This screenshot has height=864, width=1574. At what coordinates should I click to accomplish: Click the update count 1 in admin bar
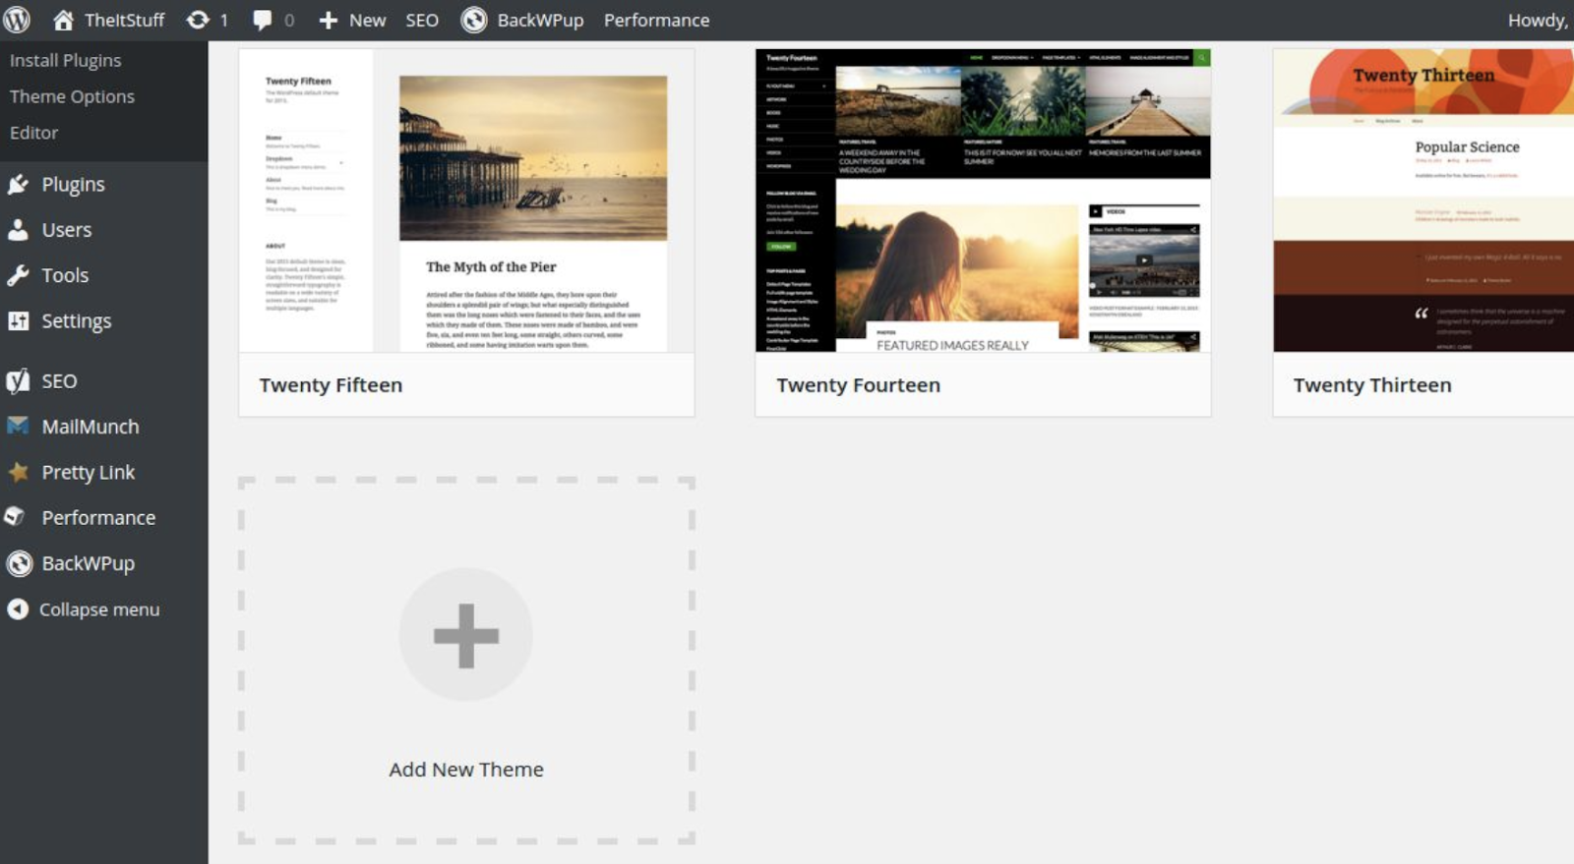tap(224, 20)
